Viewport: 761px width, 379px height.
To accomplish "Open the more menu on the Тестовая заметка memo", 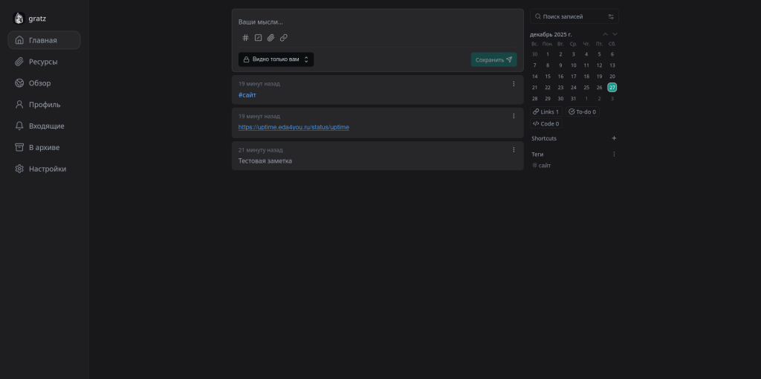I will (x=514, y=149).
